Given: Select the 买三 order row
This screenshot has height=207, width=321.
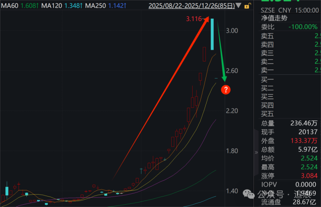Looking at the screenshot, I should [x=291, y=96].
